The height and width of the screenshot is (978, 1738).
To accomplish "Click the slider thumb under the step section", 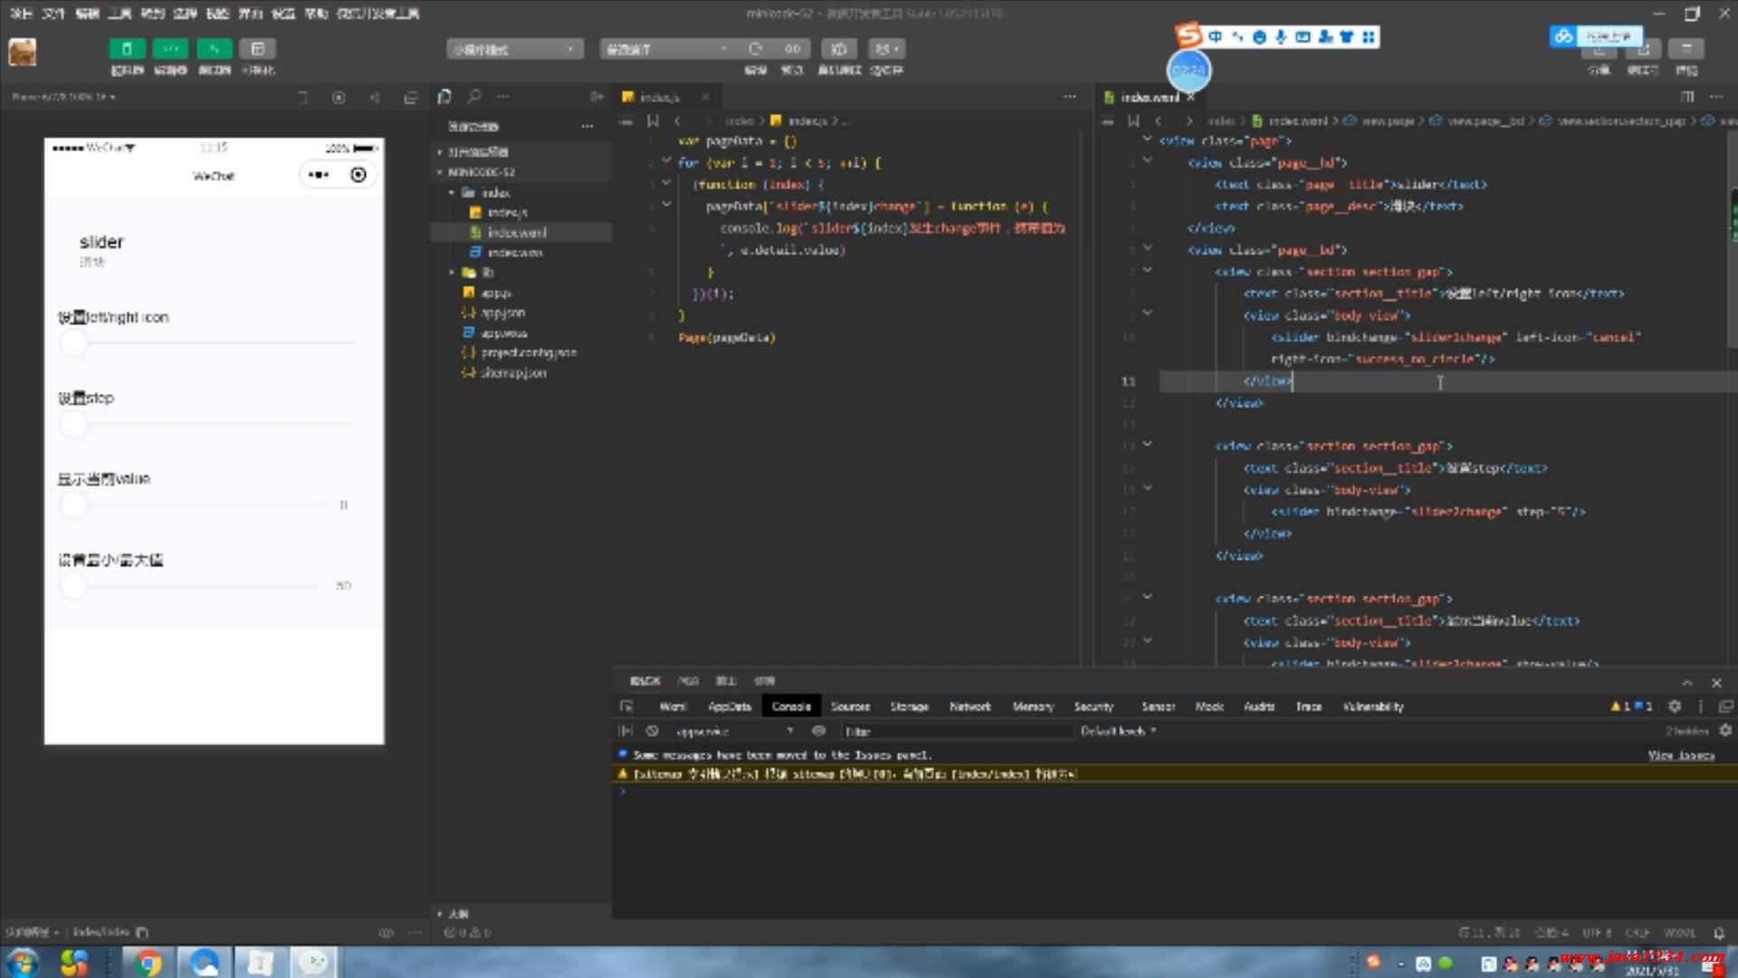I will coord(73,424).
